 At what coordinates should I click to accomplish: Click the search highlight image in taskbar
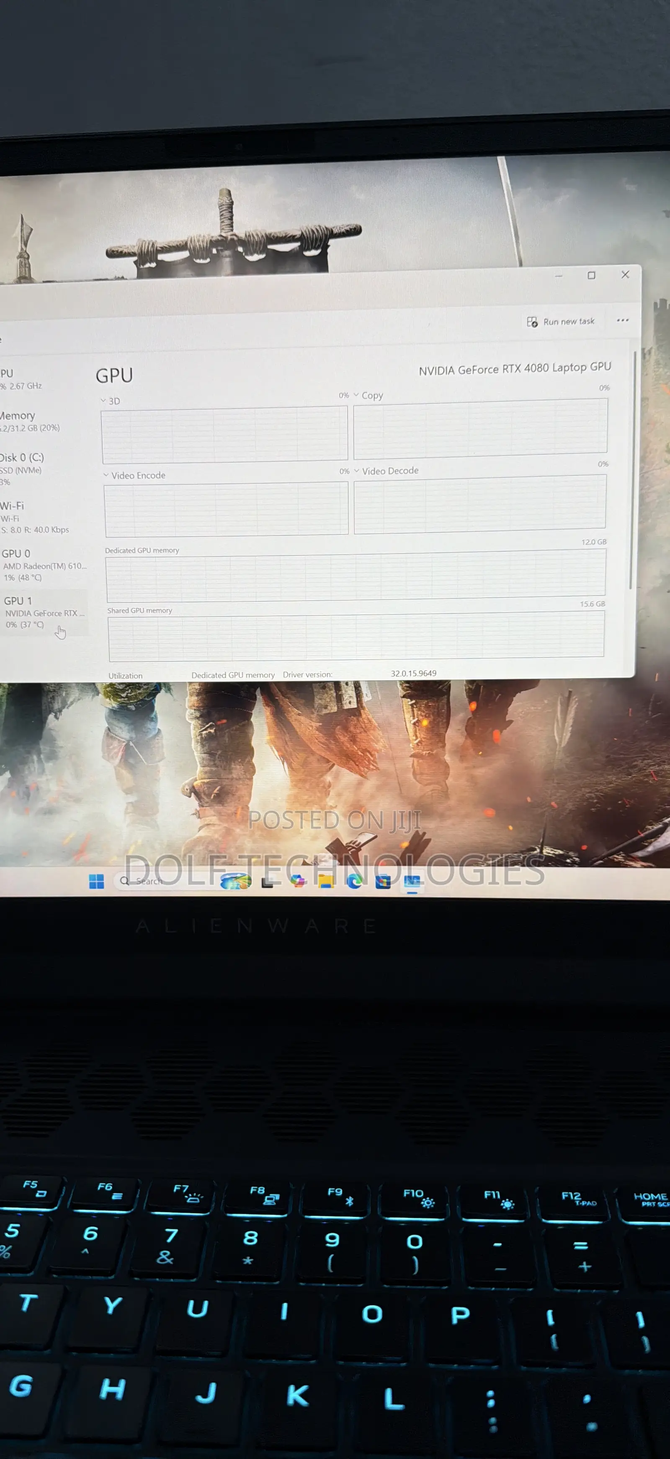coord(235,881)
